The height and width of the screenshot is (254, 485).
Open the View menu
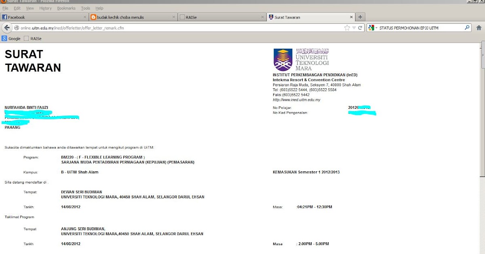[x=30, y=8]
